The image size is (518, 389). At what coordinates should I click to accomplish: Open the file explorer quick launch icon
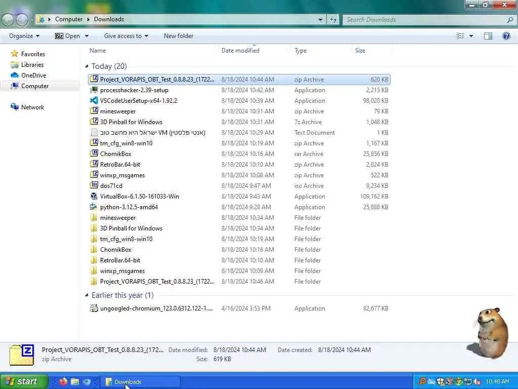(75, 382)
